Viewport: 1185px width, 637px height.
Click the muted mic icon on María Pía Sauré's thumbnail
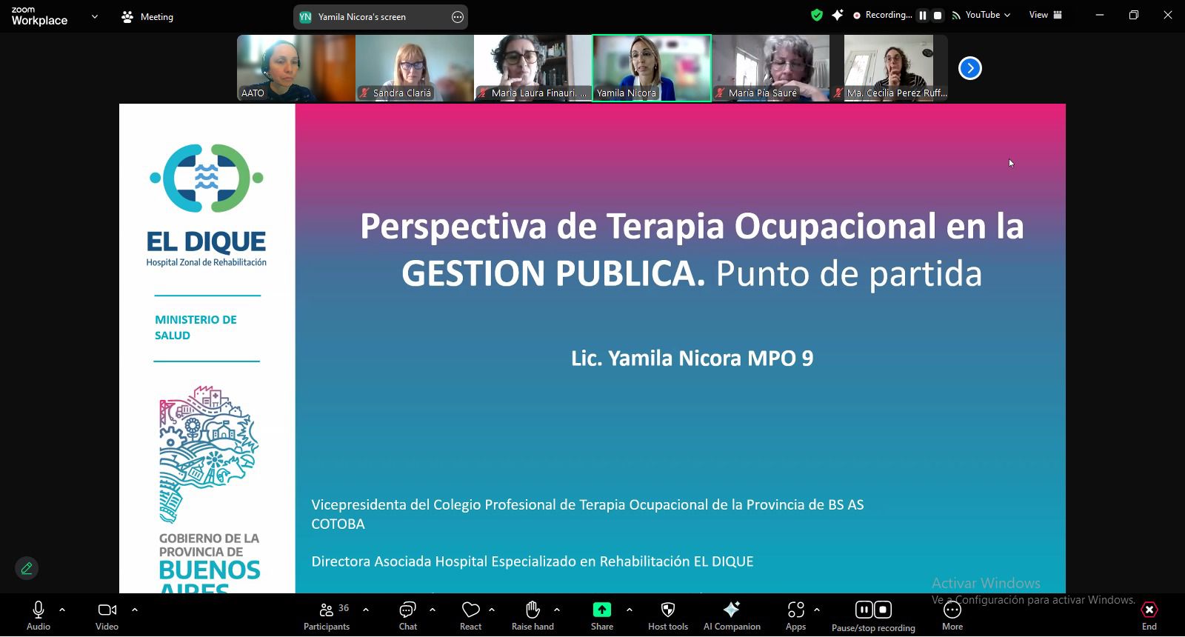720,93
